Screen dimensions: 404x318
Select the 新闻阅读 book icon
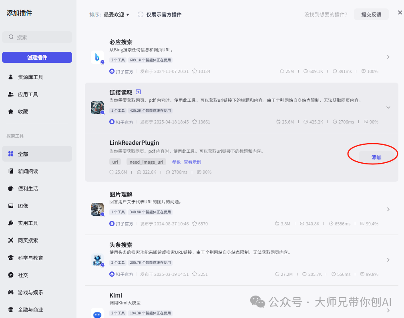click(10, 171)
